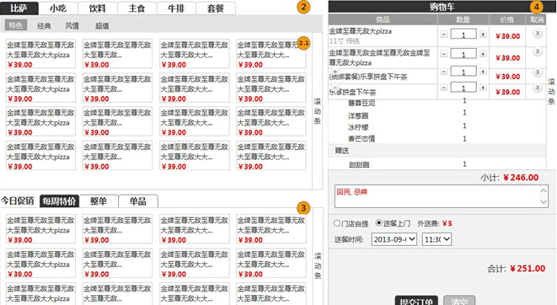Decrease quantity of 金牌至尊无敌大pizza 11寸 传统
The width and height of the screenshot is (557, 305).
(444, 35)
